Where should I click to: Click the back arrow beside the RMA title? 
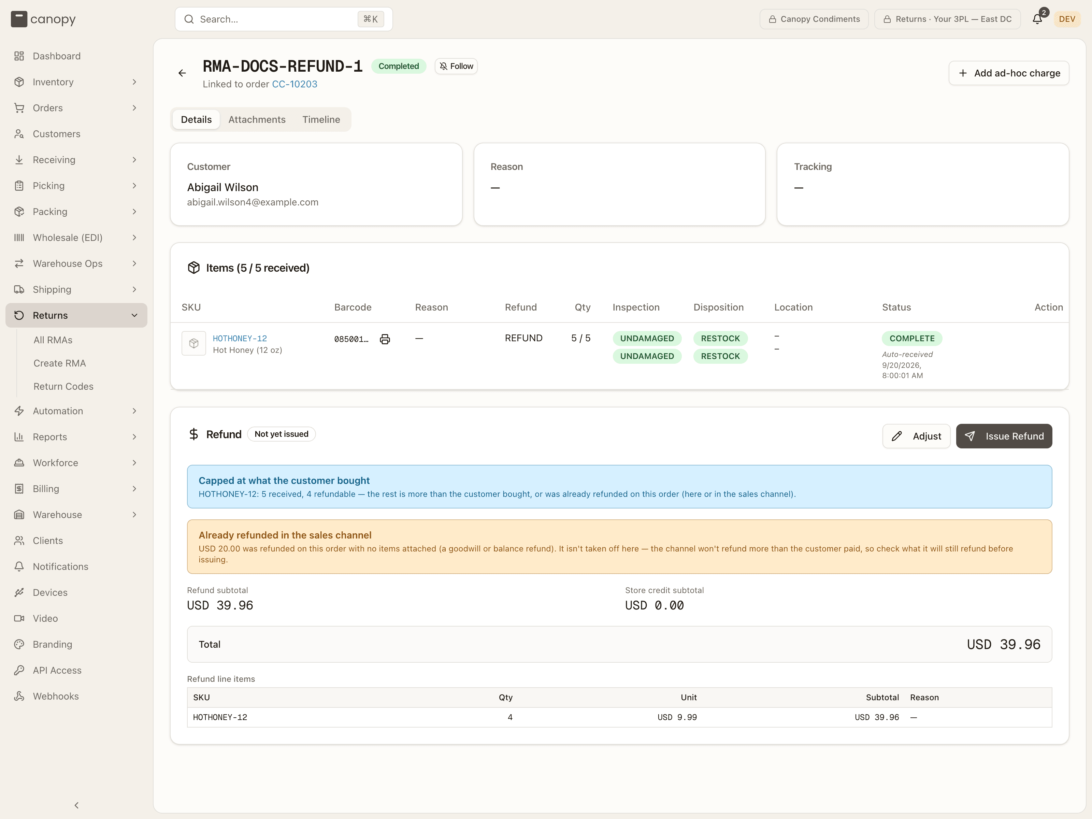tap(182, 73)
